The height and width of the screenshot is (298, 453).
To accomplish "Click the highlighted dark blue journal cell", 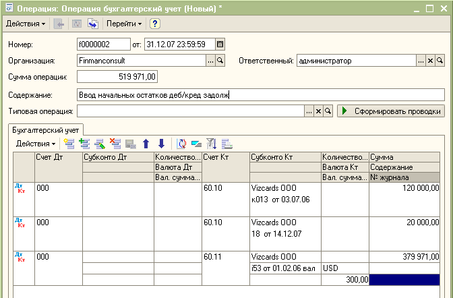I will click(404, 280).
